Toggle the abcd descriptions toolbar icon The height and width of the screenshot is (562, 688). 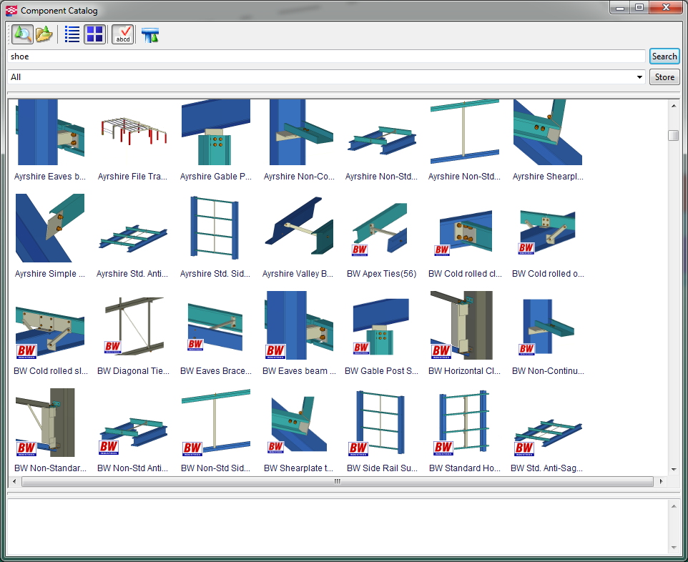point(123,34)
